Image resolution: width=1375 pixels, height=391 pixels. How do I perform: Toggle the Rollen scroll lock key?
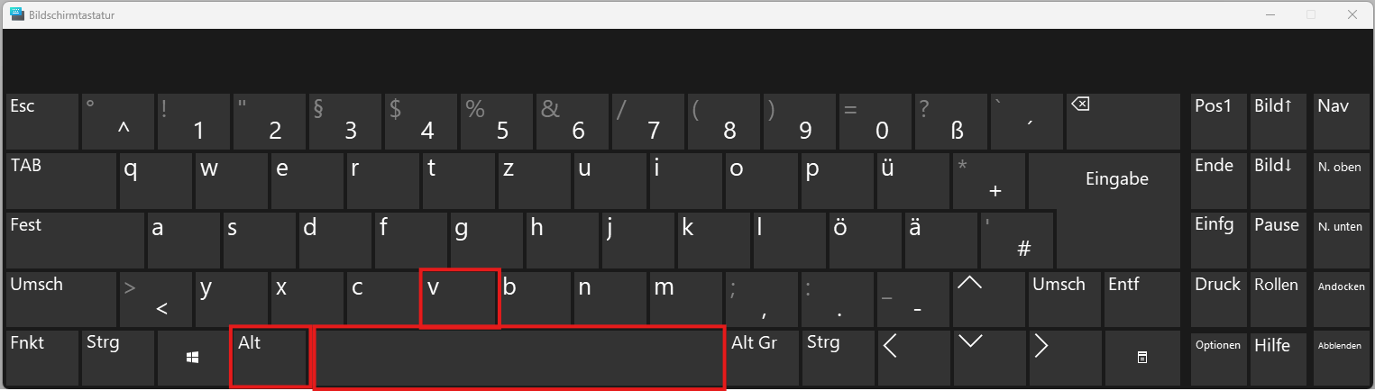pos(1277,298)
